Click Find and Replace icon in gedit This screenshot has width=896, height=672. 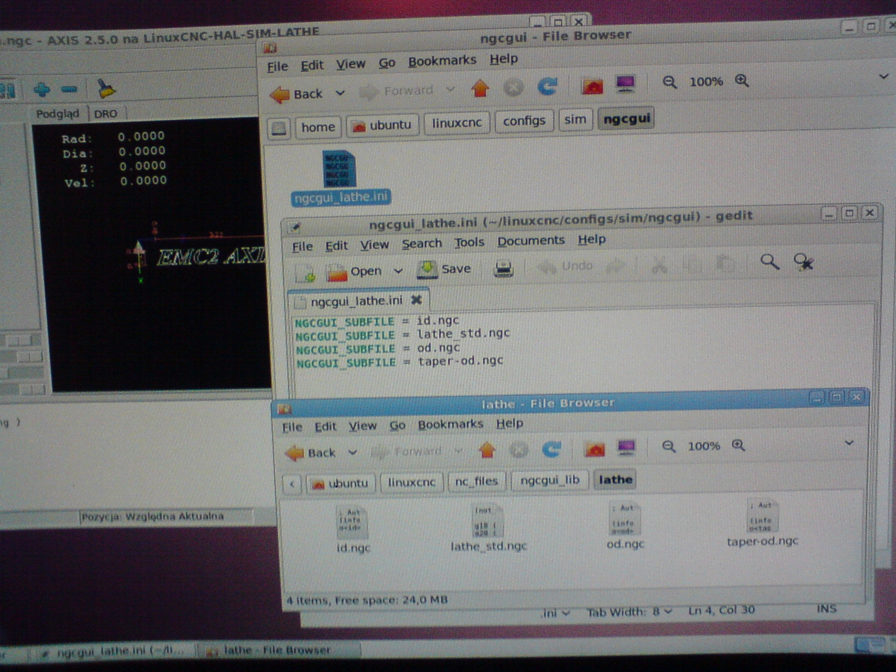pos(803,262)
